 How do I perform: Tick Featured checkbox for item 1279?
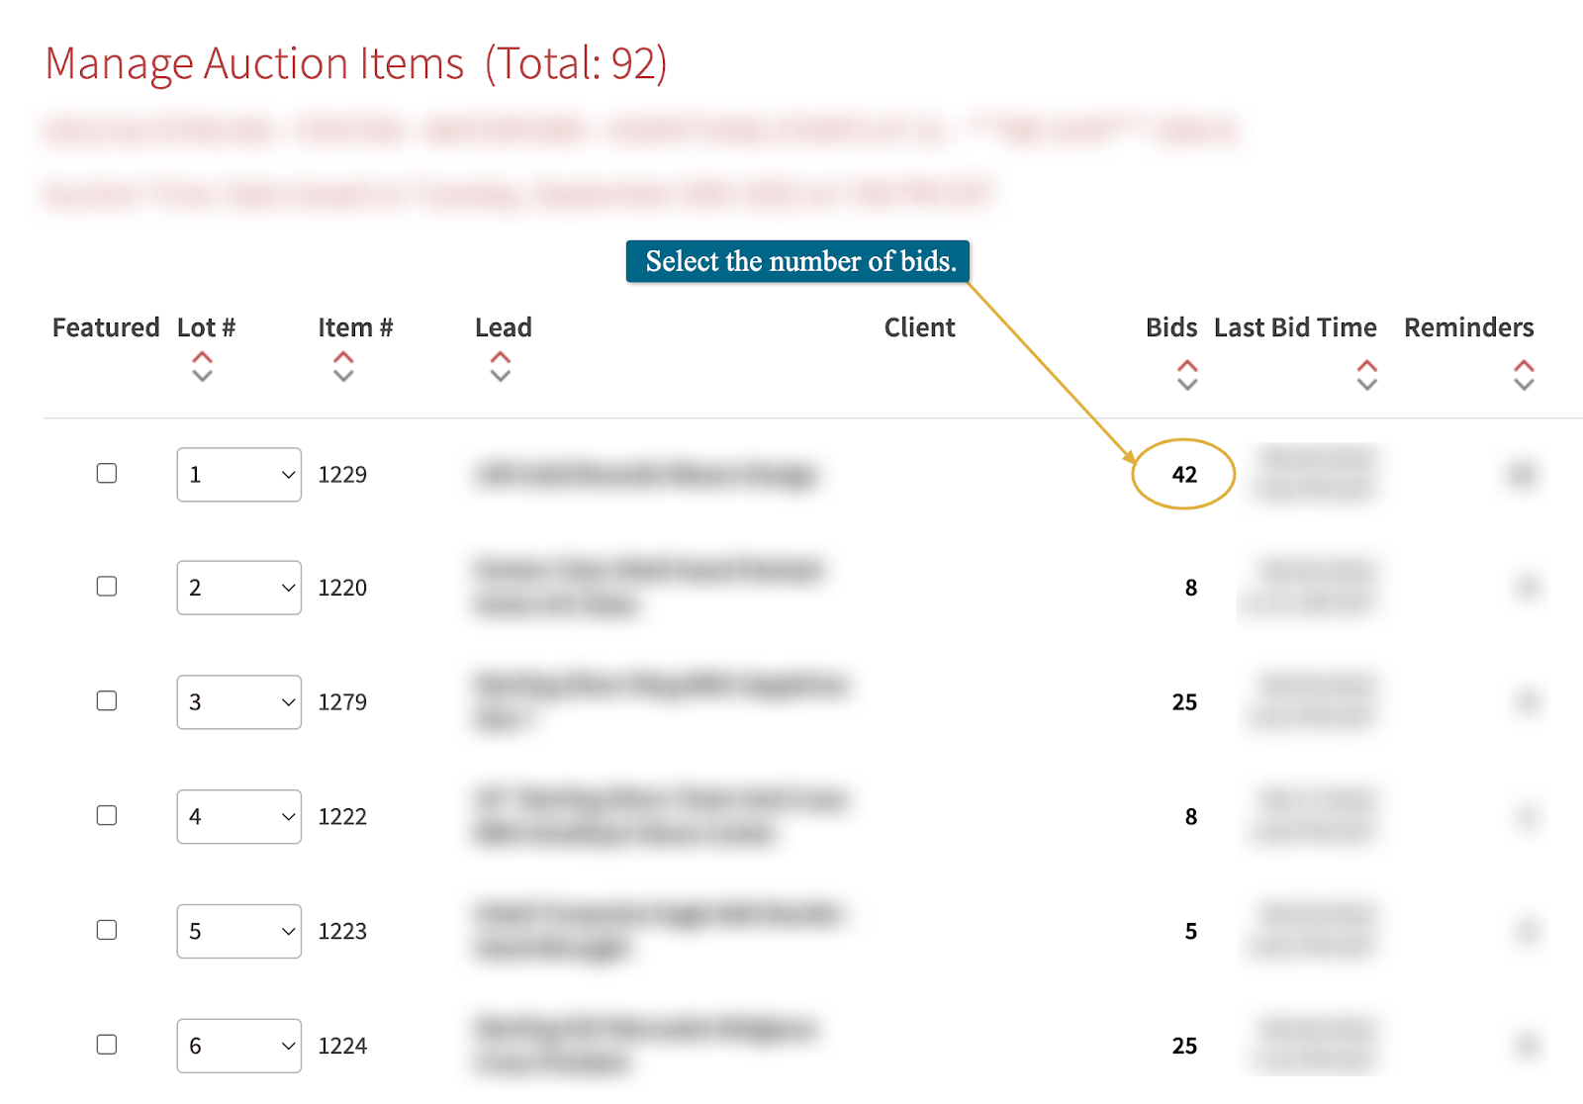click(x=107, y=700)
